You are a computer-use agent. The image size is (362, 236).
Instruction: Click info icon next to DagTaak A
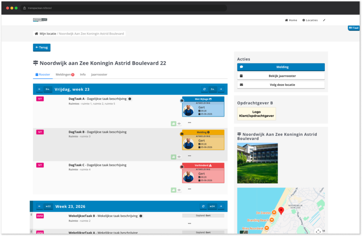(x=130, y=99)
